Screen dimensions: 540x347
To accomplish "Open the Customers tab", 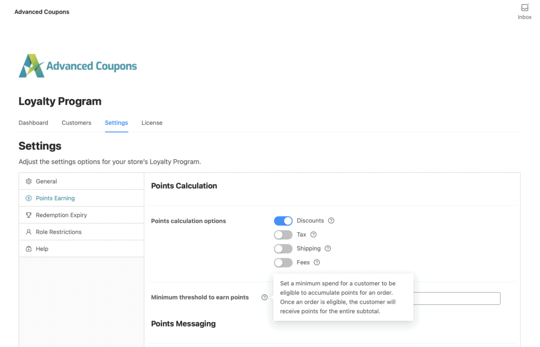I will [76, 123].
